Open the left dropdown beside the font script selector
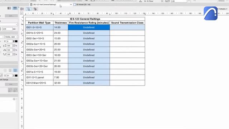The height and width of the screenshot is (129, 229). [x=2, y=37]
